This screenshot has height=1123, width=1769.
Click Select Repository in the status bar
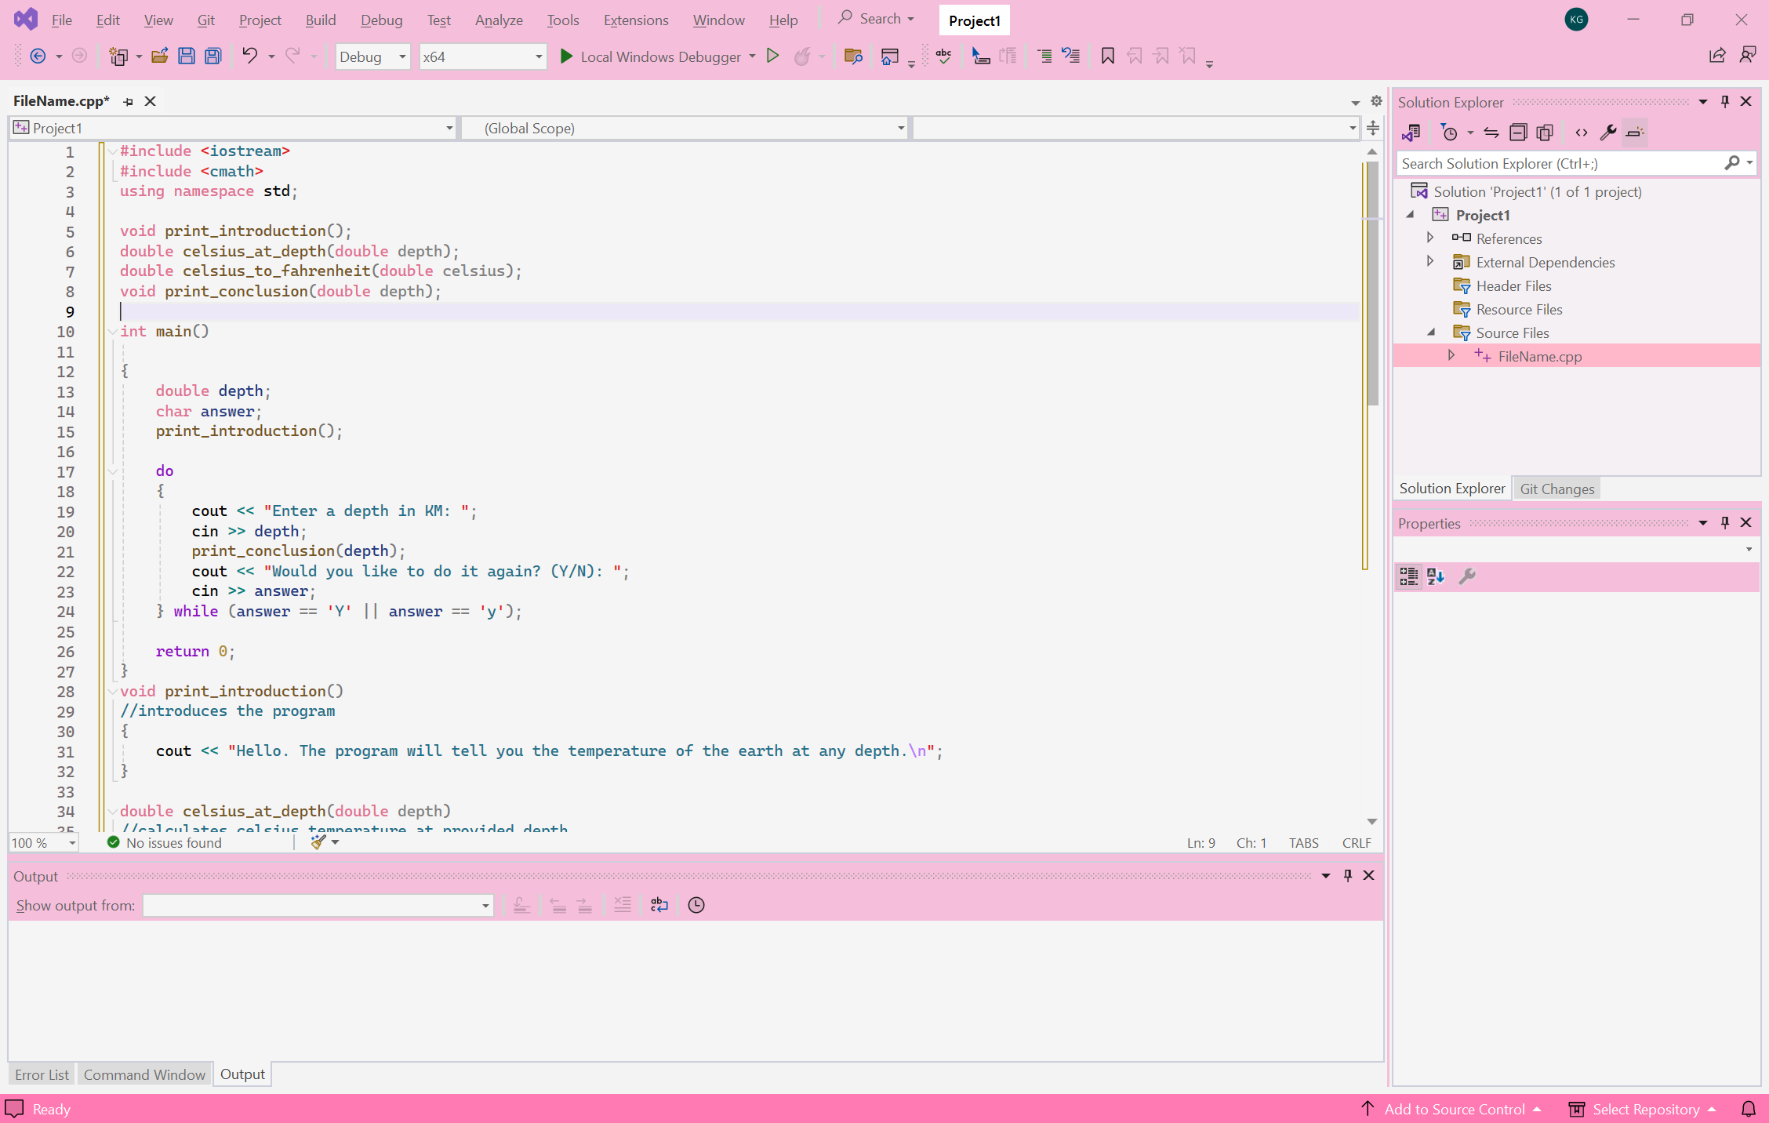click(x=1645, y=1109)
